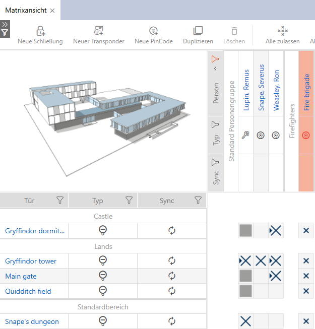Close the Matrixansicht tab
This screenshot has height=329, width=315.
coord(52,11)
